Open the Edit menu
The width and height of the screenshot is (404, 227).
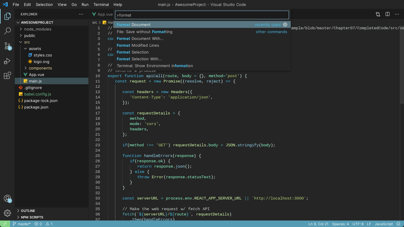[x=27, y=4]
